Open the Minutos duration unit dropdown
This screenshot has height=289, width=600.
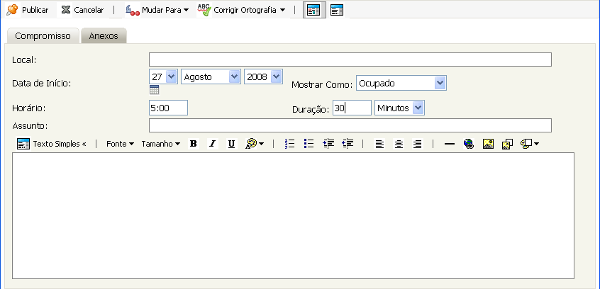[x=399, y=108]
